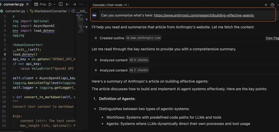Image resolution: width=279 pixels, height=132 pixels.
Task: Click the View Page link
Action: point(272,38)
